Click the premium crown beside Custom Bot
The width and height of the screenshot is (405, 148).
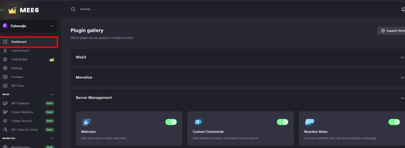52,59
